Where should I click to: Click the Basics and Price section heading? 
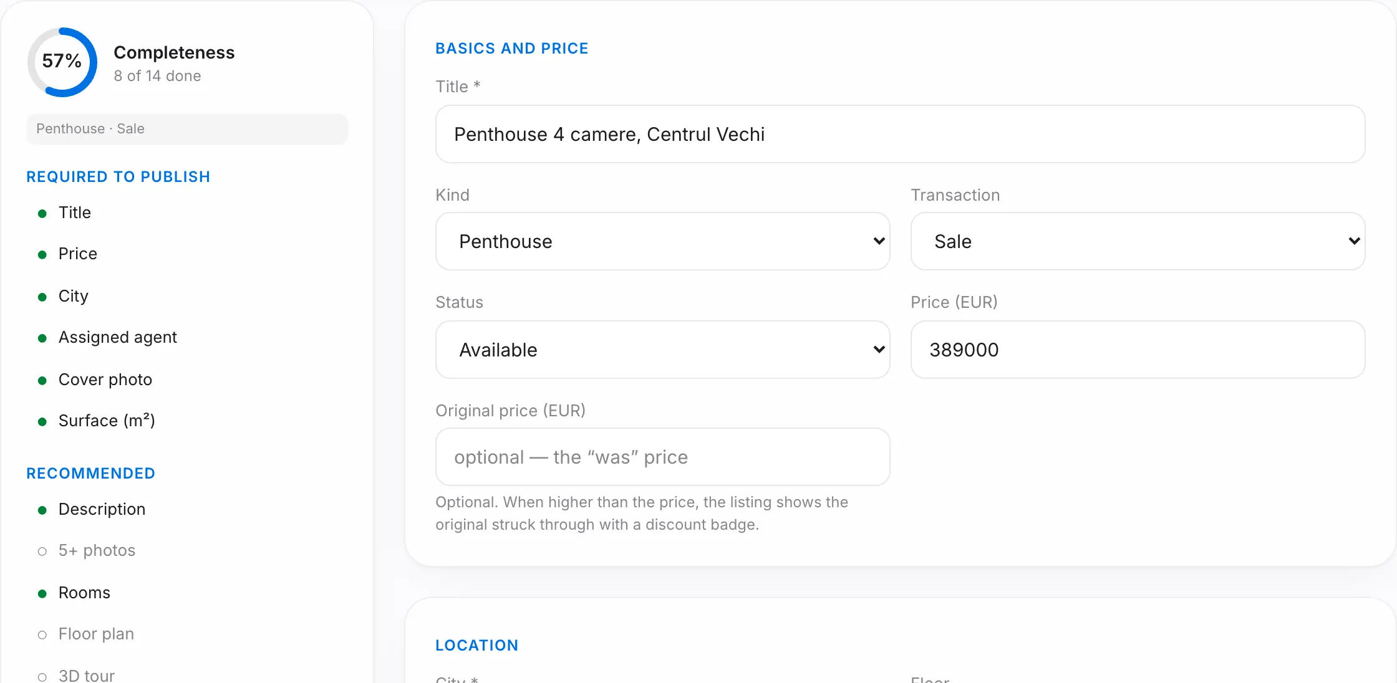(512, 49)
